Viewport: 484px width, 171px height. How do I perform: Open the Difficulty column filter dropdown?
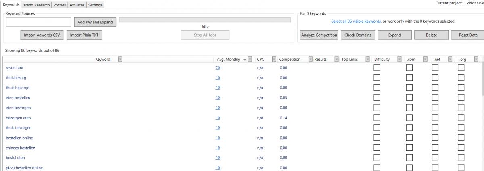[x=400, y=60]
